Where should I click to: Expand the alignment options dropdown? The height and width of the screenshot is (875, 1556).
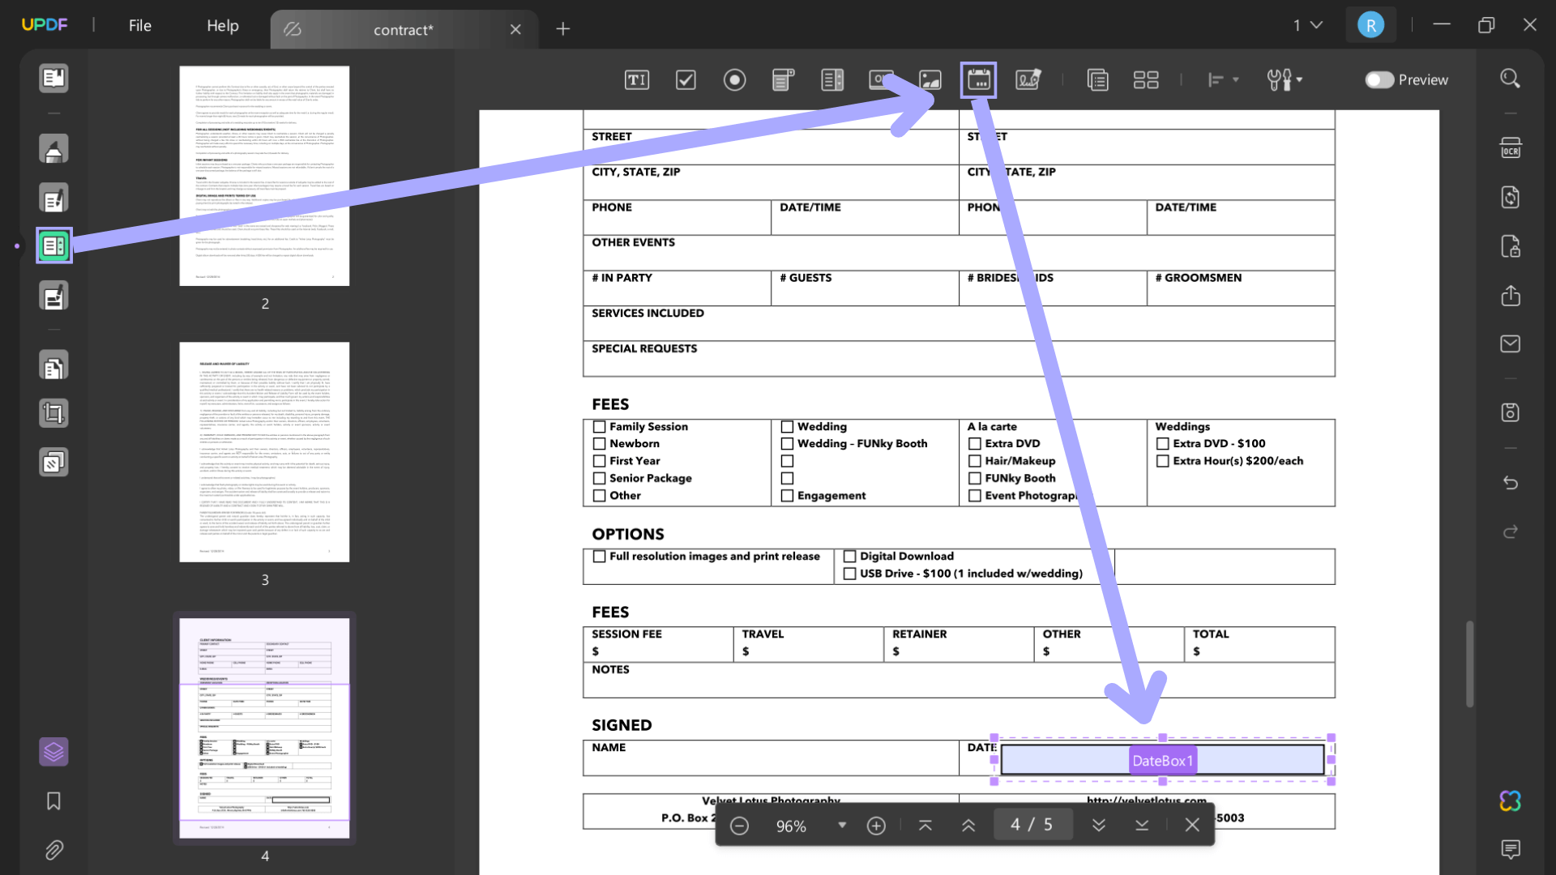(x=1235, y=79)
